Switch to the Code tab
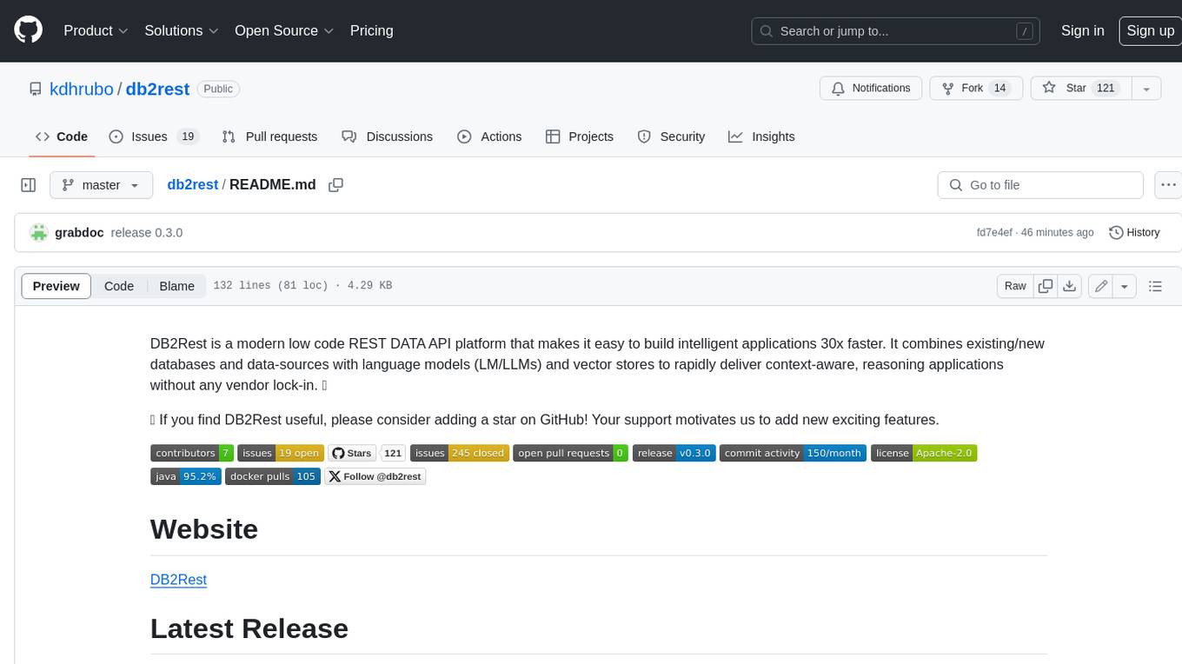Viewport: 1182px width, 664px height. pyautogui.click(x=62, y=136)
